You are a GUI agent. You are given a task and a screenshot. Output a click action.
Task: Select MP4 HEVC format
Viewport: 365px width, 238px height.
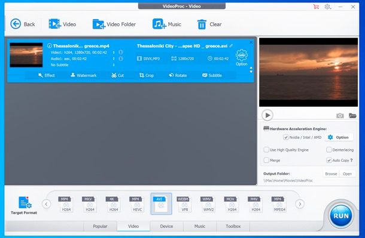click(x=137, y=204)
